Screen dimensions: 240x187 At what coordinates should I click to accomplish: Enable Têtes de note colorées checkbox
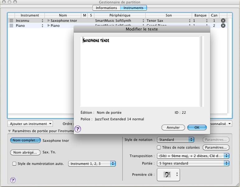click(x=159, y=147)
